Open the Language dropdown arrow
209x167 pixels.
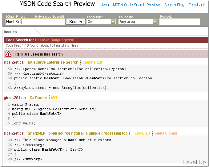pos(113,21)
